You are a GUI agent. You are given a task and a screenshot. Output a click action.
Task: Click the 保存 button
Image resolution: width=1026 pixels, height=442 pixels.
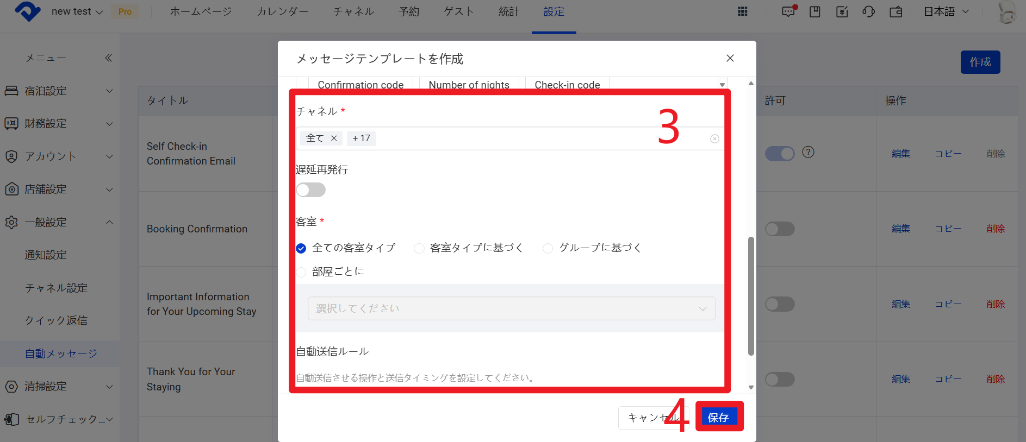(718, 417)
